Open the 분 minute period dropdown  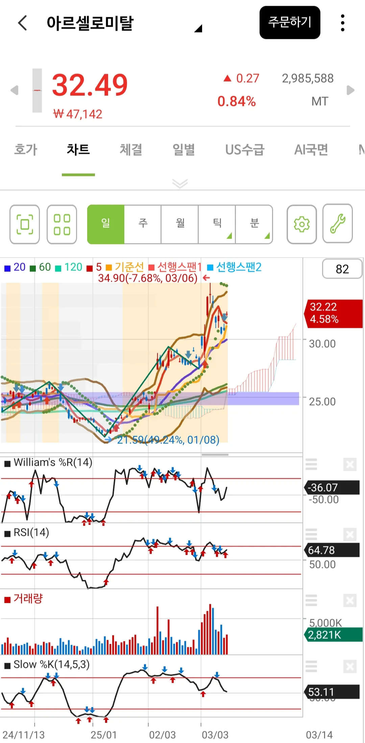point(254,224)
